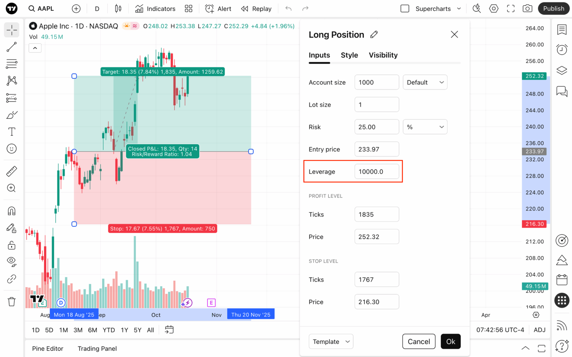
Task: Toggle hide all drawings with the eye icon
Action: tap(12, 262)
